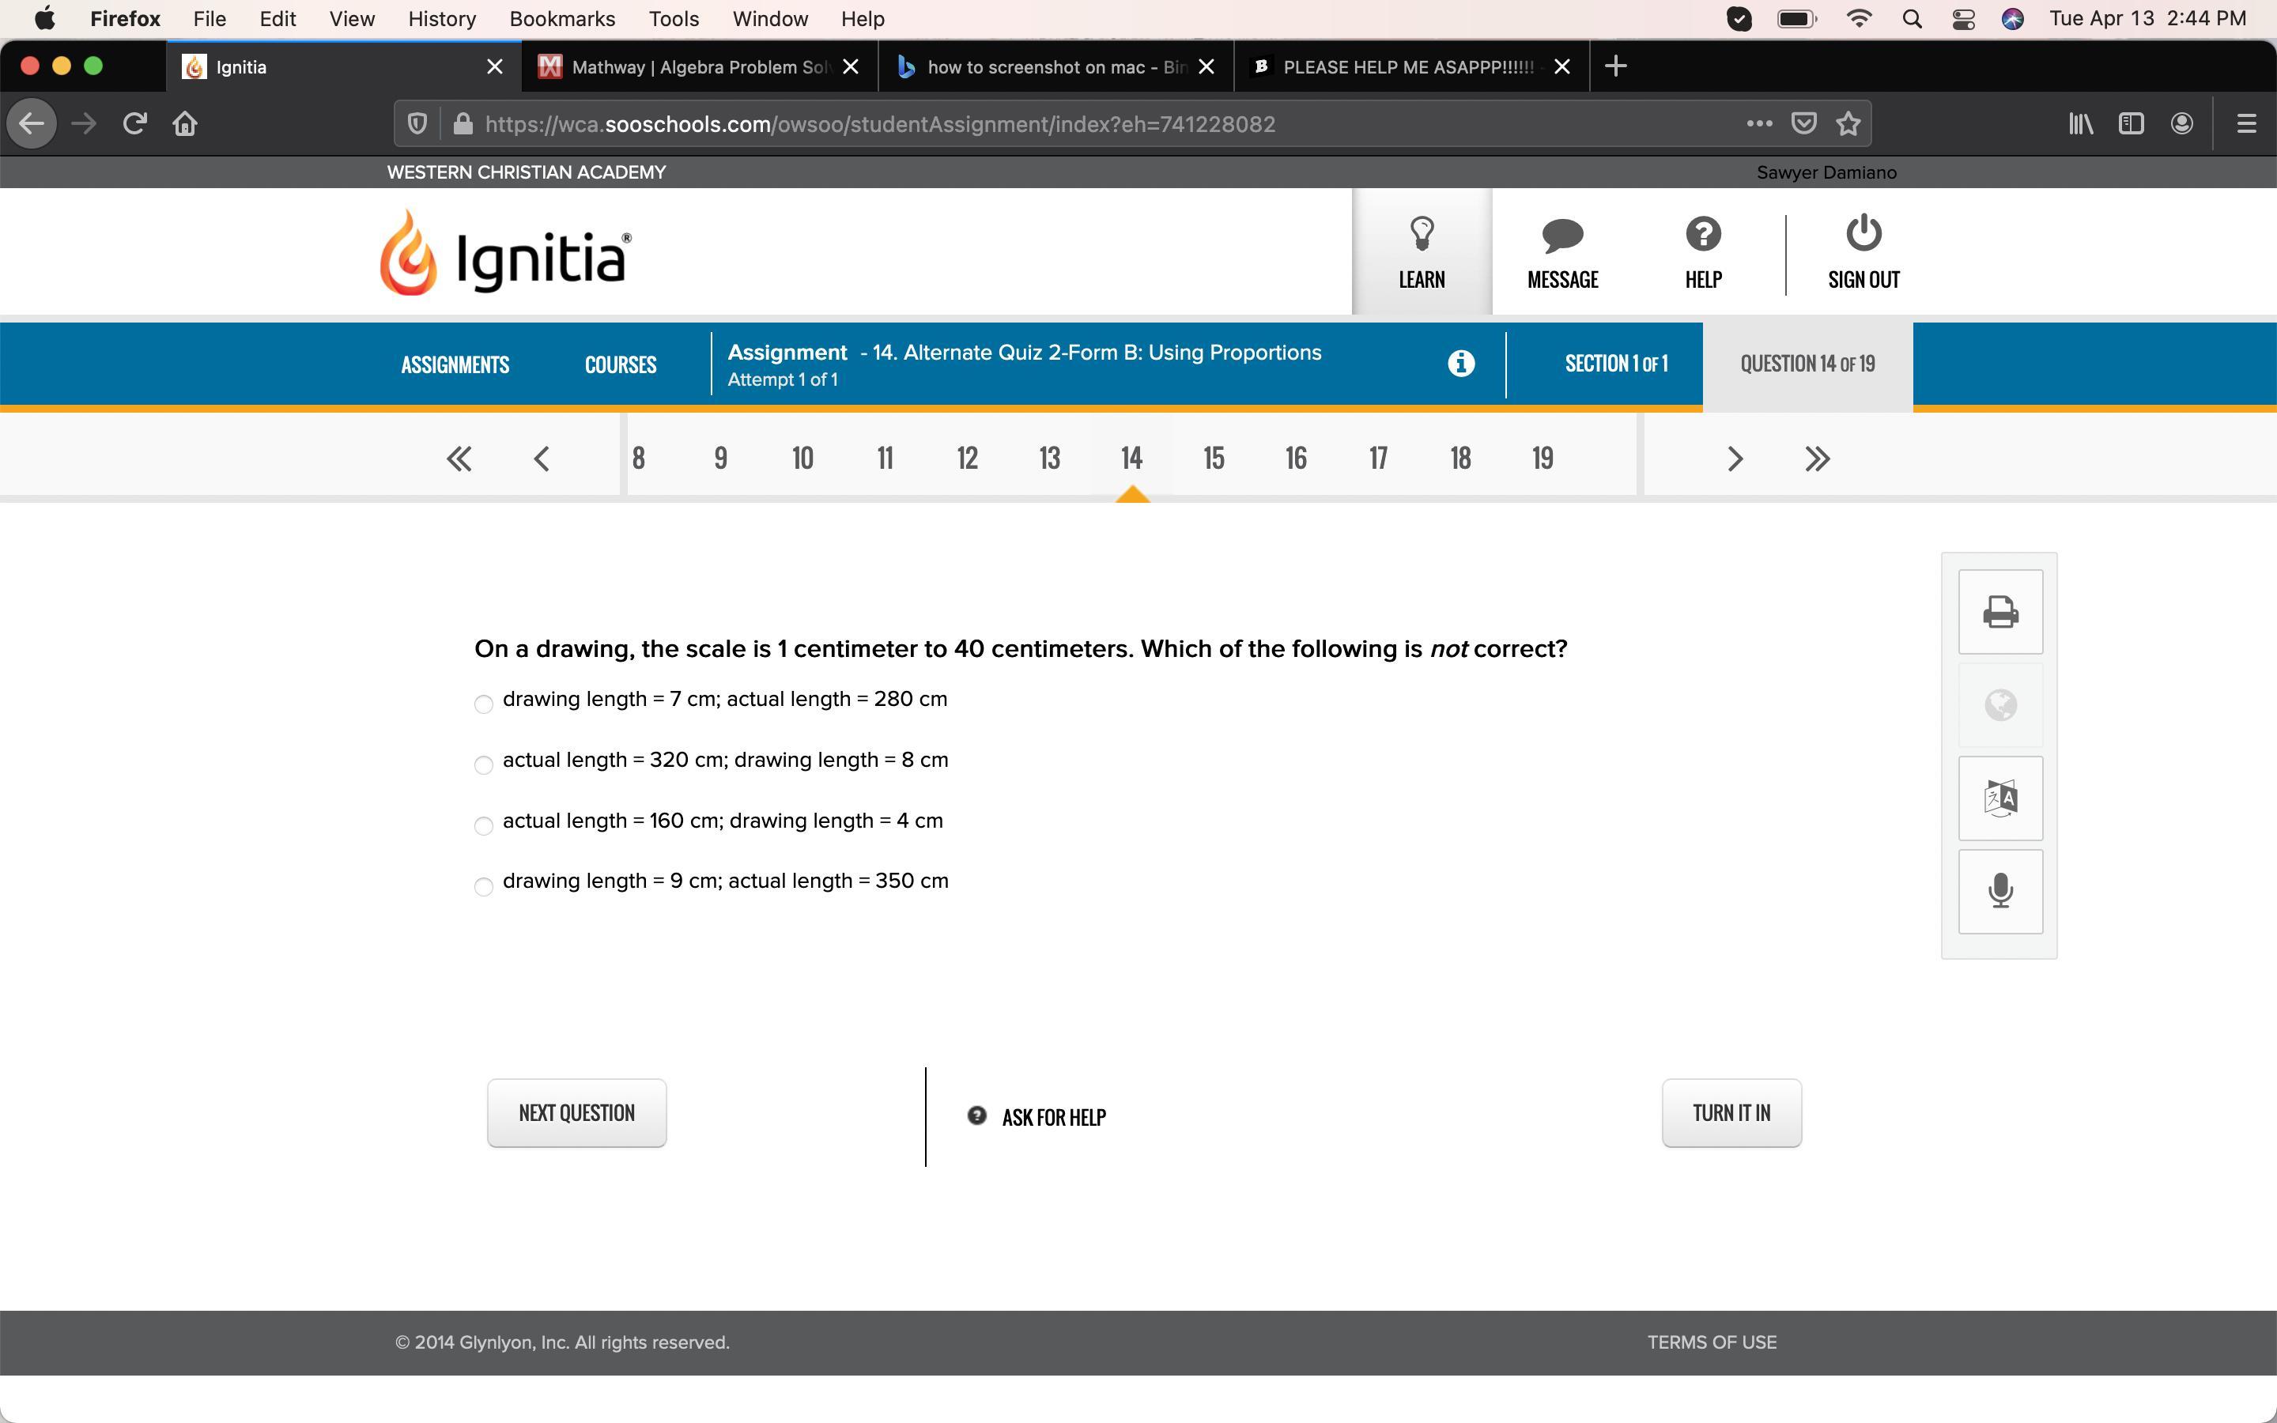Image resolution: width=2277 pixels, height=1423 pixels.
Task: Click the microphone text-to-speech icon
Action: (1999, 890)
